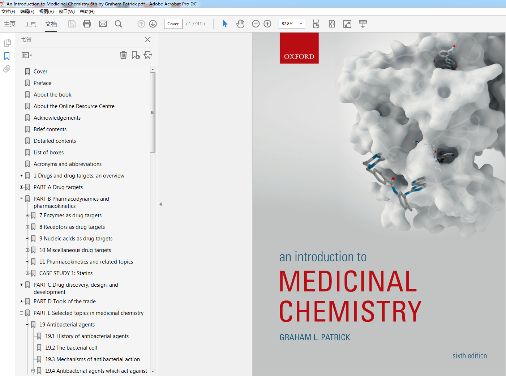
Task: Open the 帮助(H) menu
Action: pyautogui.click(x=87, y=12)
